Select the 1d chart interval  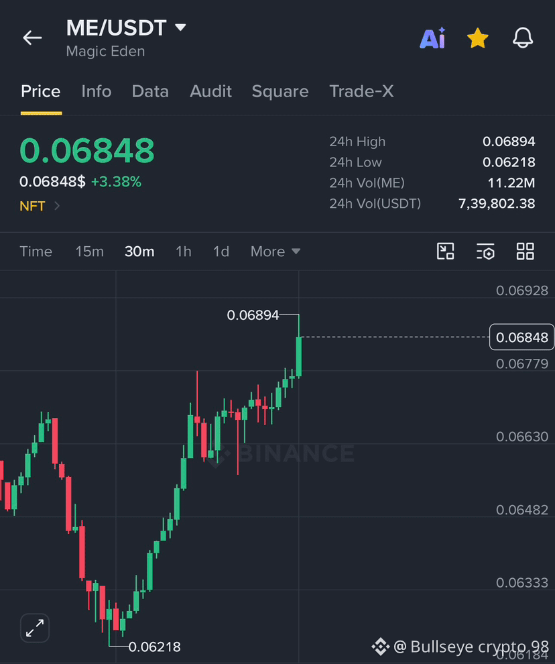coord(221,252)
